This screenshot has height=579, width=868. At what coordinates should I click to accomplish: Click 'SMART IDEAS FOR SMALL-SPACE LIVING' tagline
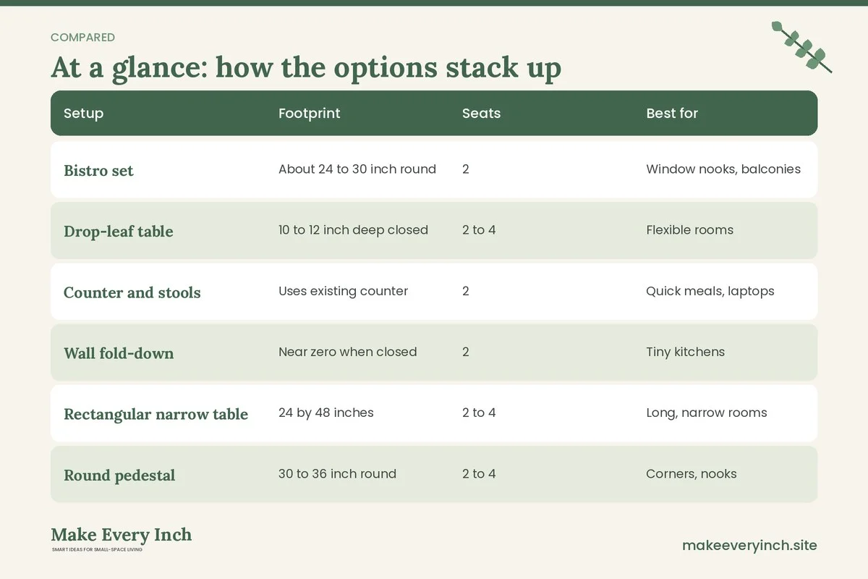(97, 550)
